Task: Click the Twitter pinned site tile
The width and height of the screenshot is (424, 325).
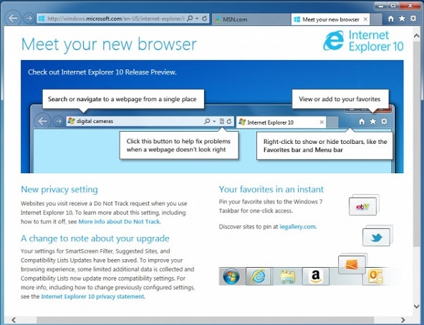Action: tap(376, 237)
